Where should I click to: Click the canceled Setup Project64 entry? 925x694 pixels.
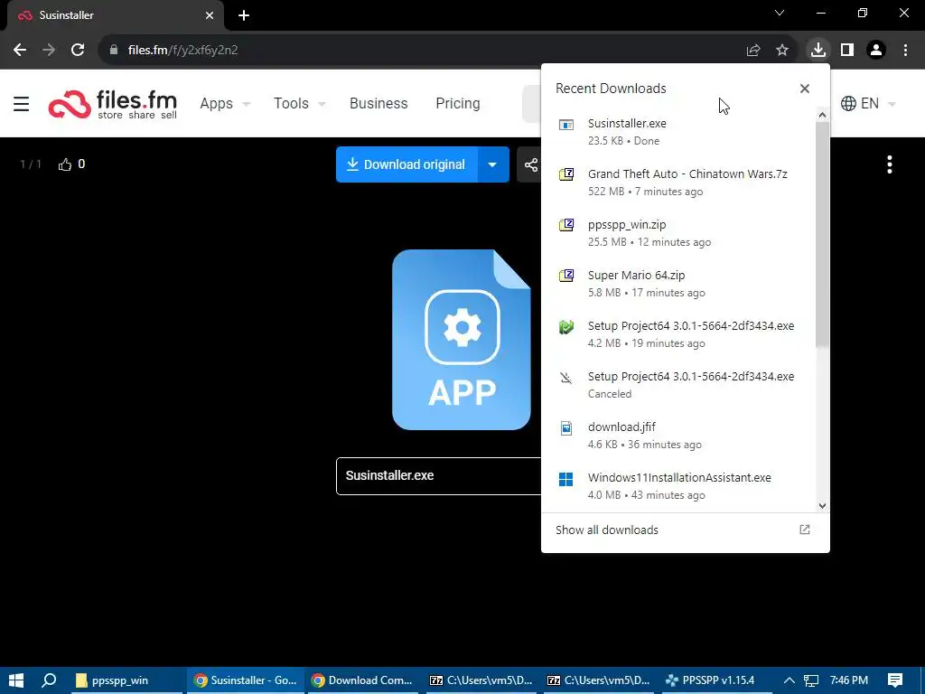(678, 385)
